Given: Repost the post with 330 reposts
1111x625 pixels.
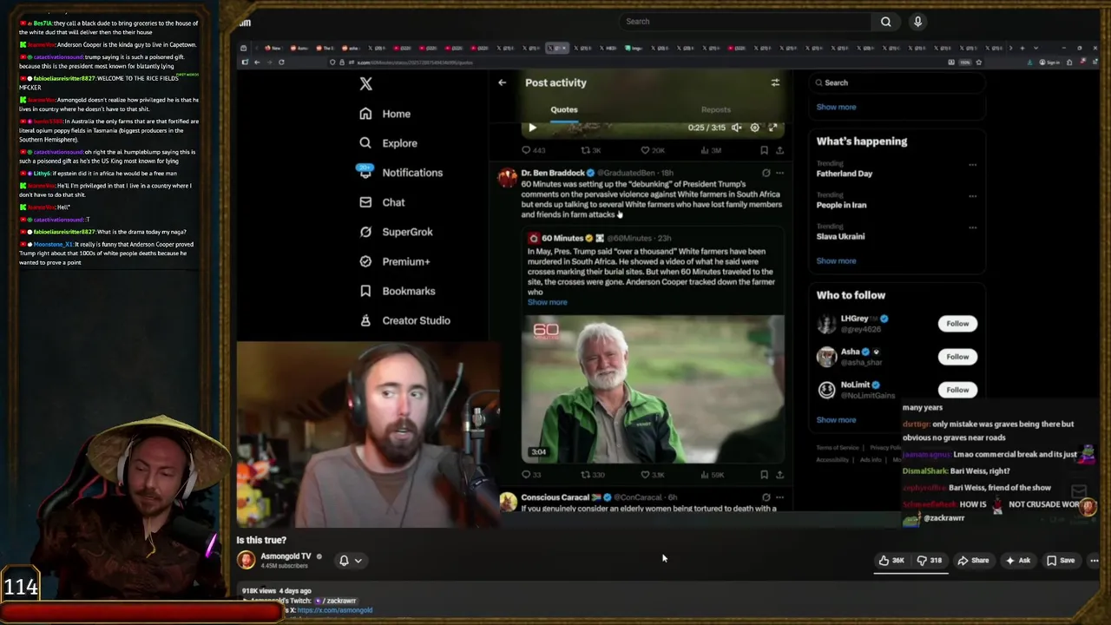Looking at the screenshot, I should 594,475.
